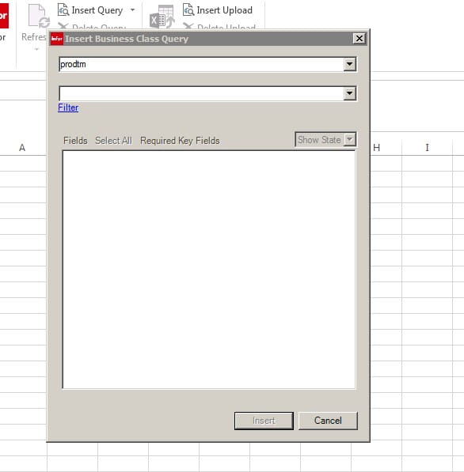Click the Infor logo in dialog title bar
This screenshot has width=464, height=472.
click(x=57, y=39)
